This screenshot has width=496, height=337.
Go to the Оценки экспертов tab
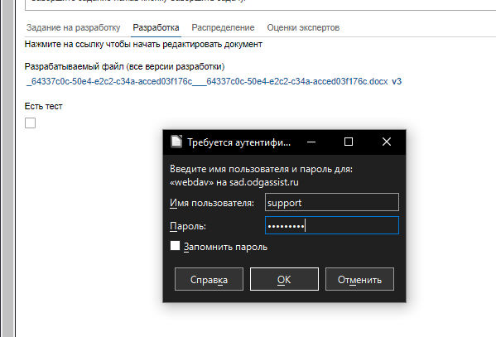303,27
